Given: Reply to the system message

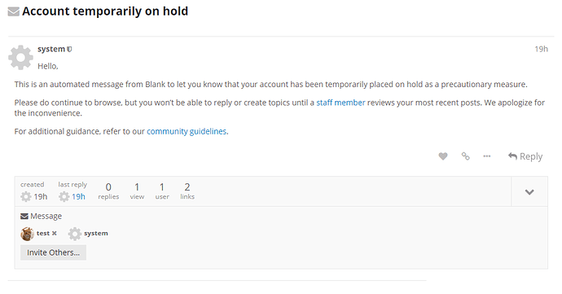Looking at the screenshot, I should [525, 156].
